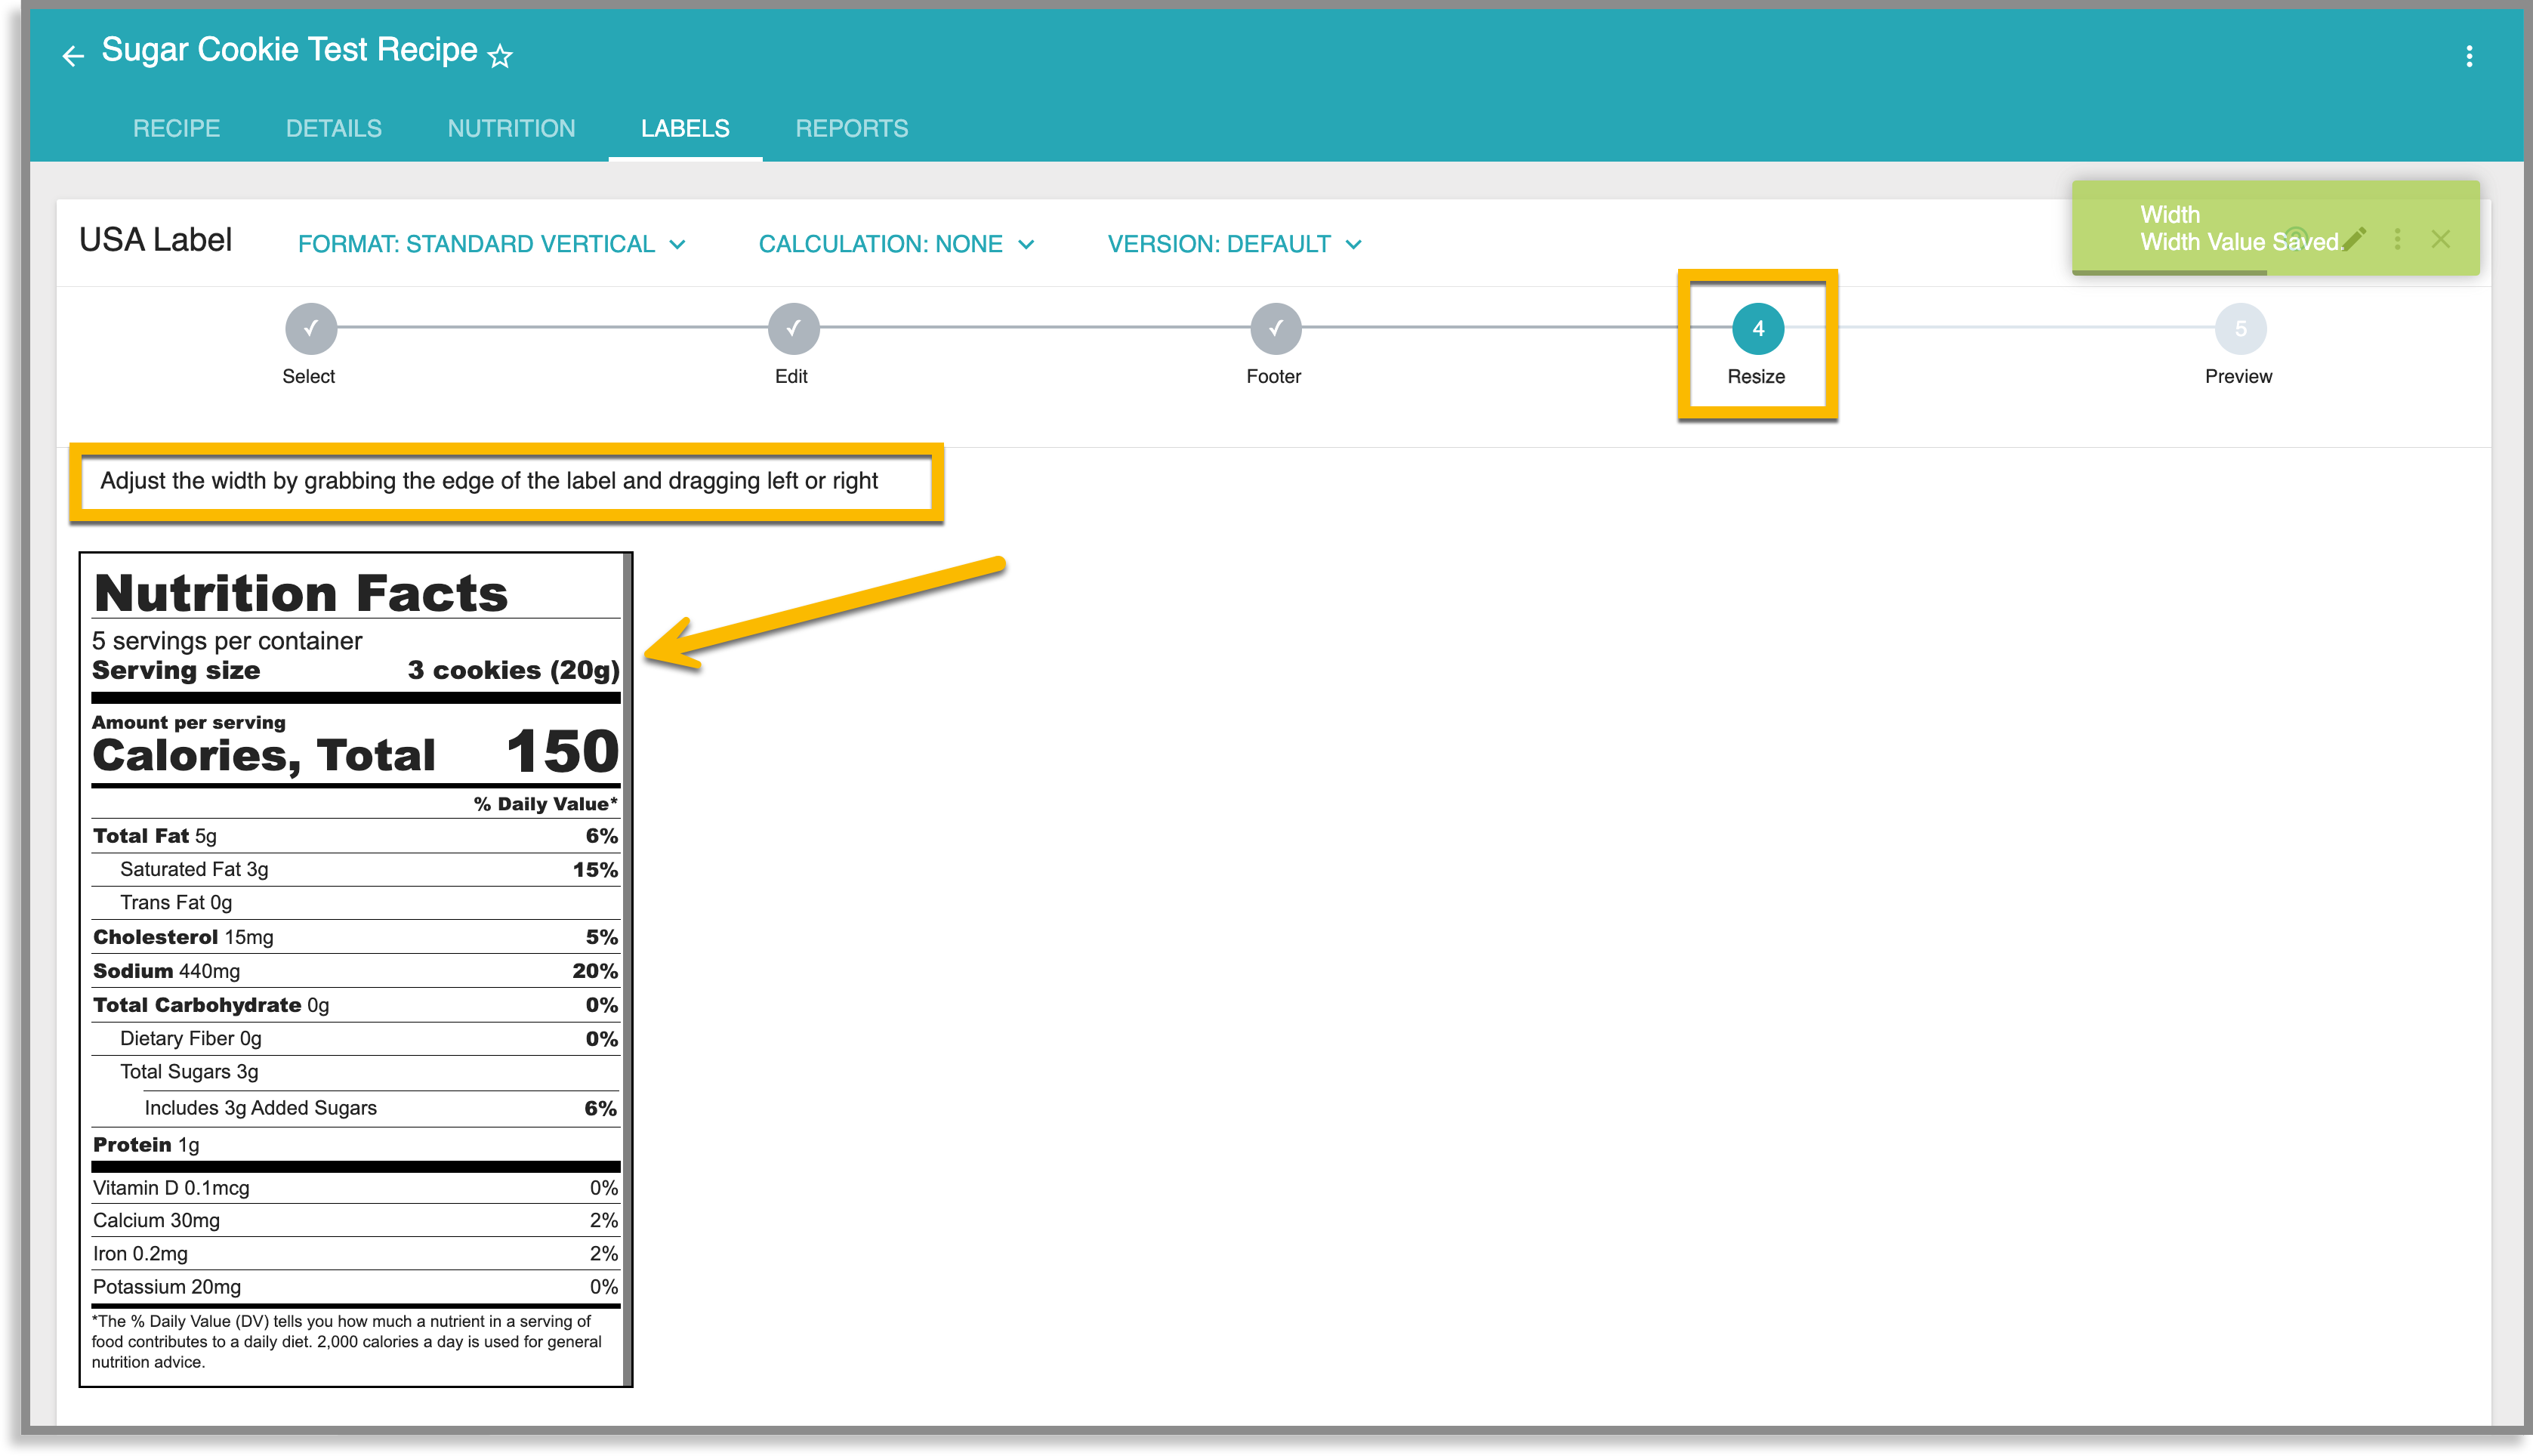Return to step 3 Footer circle
Image resolution: width=2533 pixels, height=1456 pixels.
pos(1275,329)
